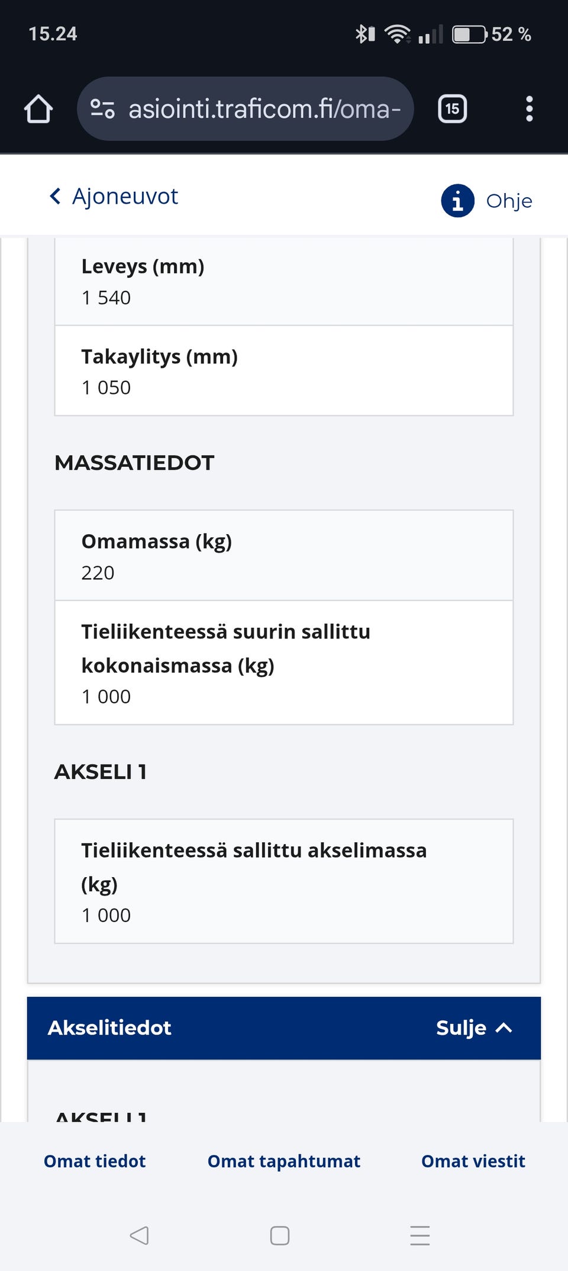This screenshot has height=1271, width=568.
Task: Open site permissions via tune icon in address bar
Action: tap(102, 108)
